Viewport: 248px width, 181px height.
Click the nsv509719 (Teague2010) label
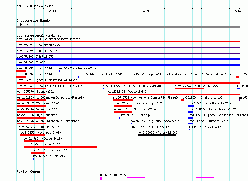(77, 68)
